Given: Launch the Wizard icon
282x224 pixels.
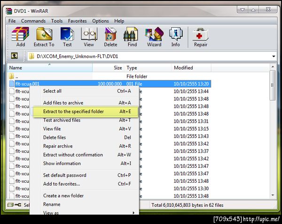Looking at the screenshot, I should point(154,37).
